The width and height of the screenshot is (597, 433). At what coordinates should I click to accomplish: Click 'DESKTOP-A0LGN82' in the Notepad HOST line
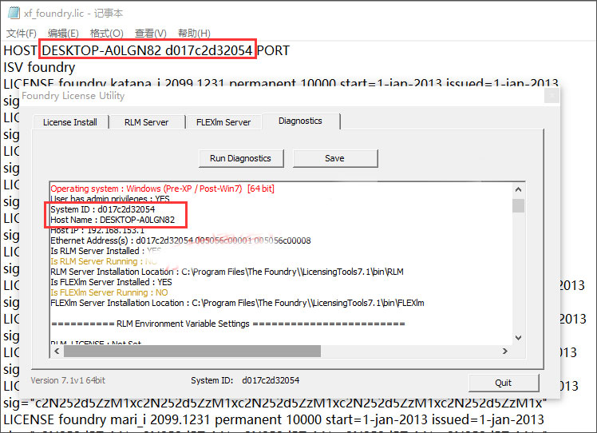pos(101,50)
